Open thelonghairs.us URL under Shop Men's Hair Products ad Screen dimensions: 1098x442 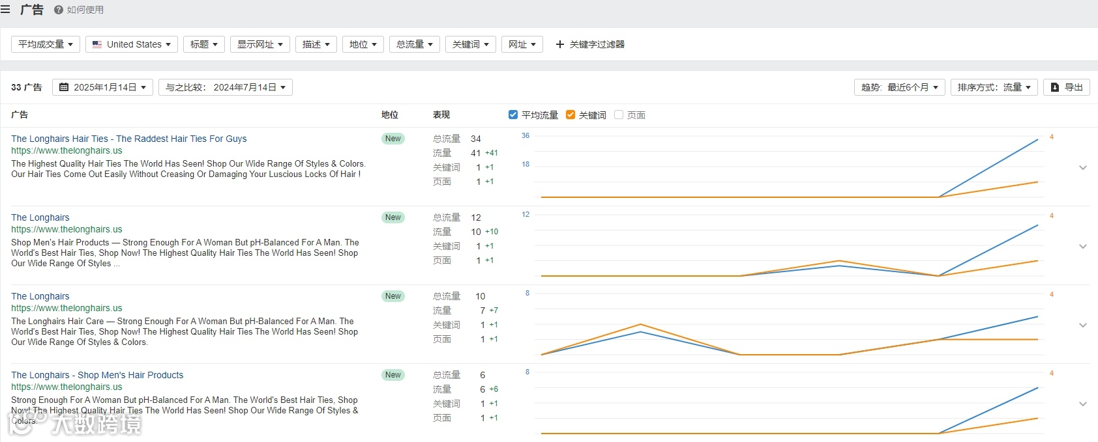pos(67,387)
